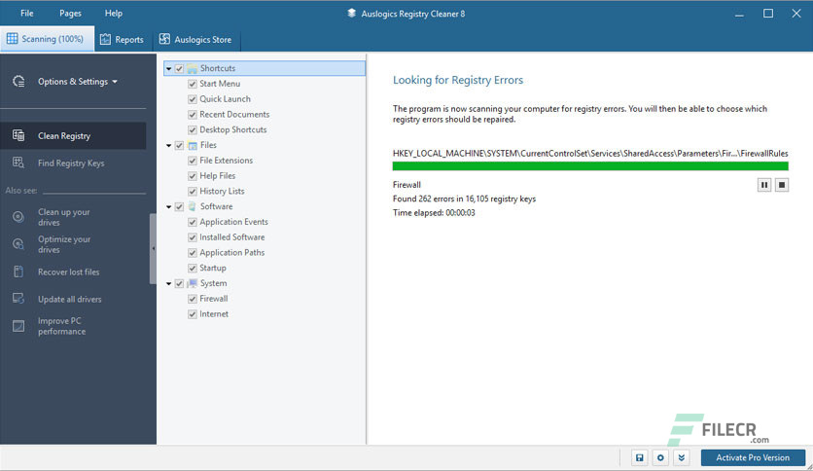
Task: Toggle the Startup checkbox
Action: (193, 269)
